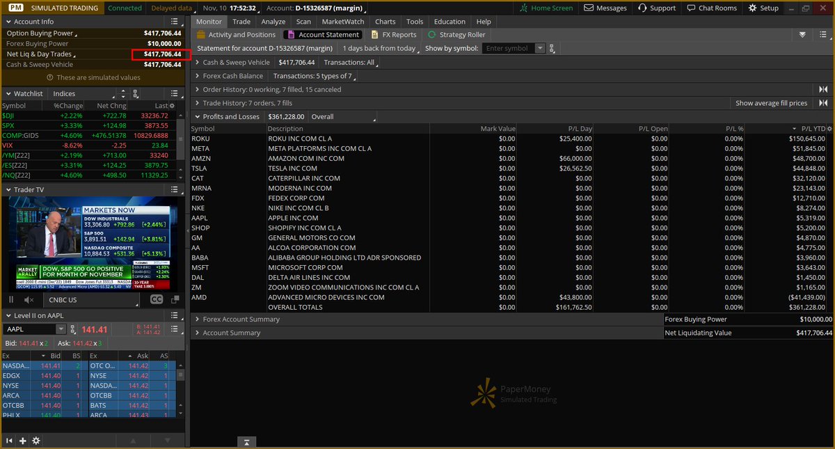Screen dimensions: 835x449
Task: Click Trade History section split icon
Action: click(823, 103)
